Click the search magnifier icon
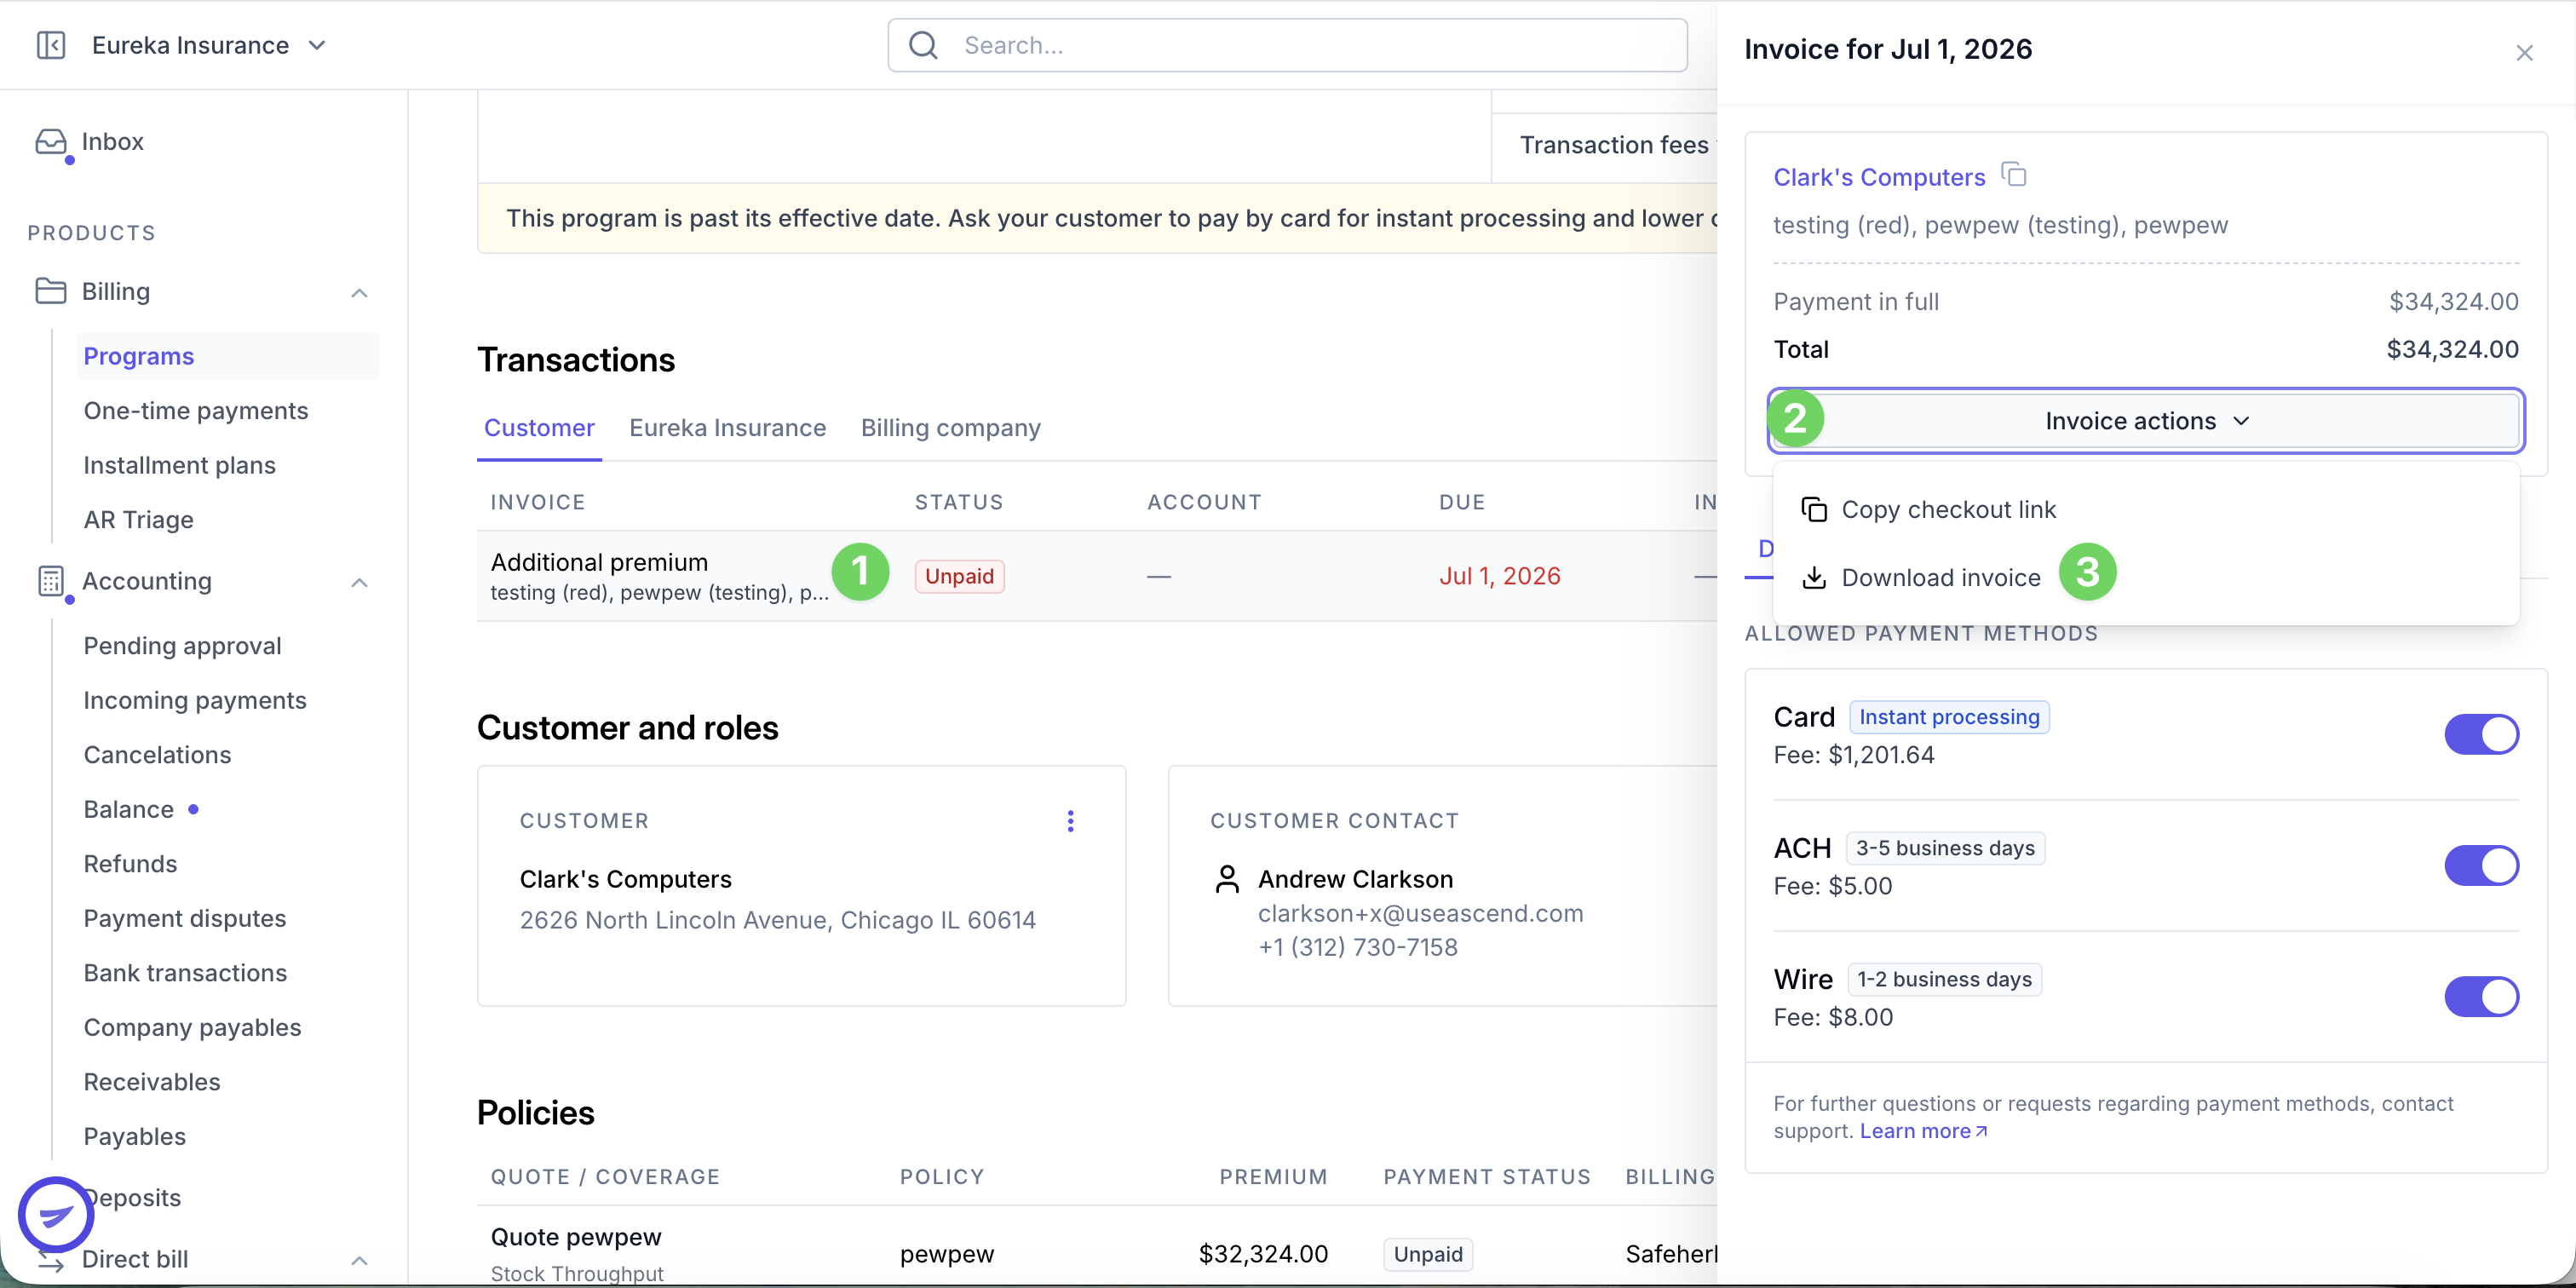The image size is (2576, 1288). (x=923, y=45)
